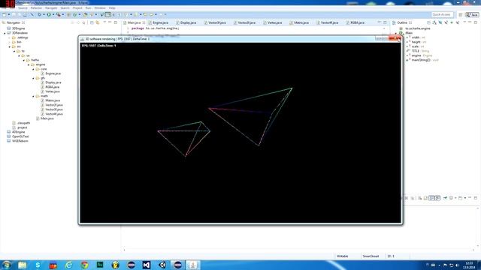Select the Java perspective button

472,15
